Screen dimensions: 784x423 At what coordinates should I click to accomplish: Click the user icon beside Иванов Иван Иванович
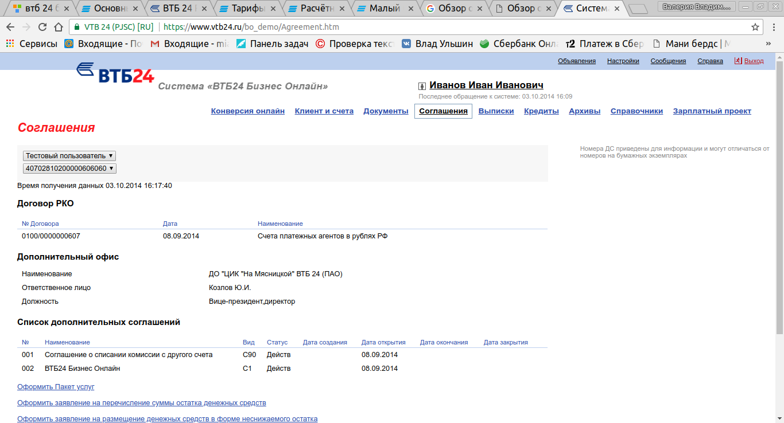coord(422,86)
